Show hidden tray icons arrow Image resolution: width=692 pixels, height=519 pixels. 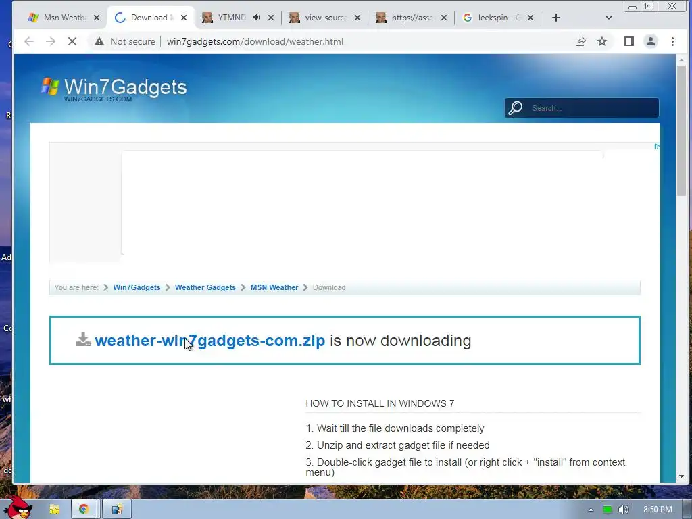point(591,510)
